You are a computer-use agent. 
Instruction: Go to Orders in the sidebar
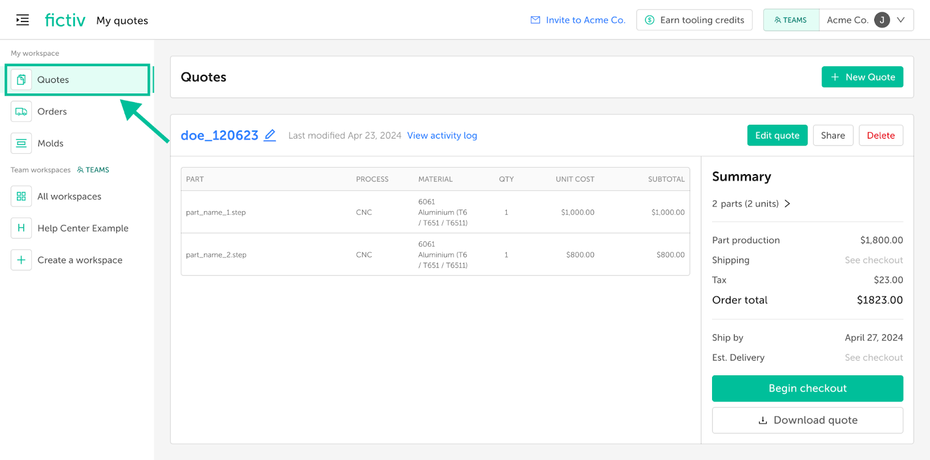click(52, 111)
